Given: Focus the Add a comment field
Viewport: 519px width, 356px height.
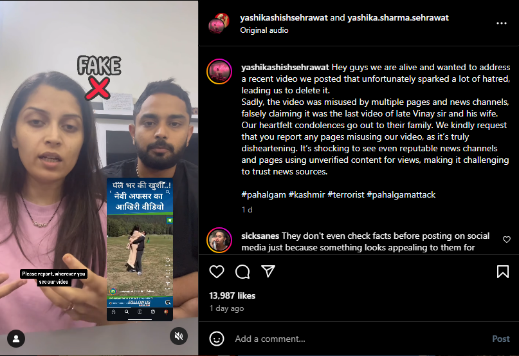Looking at the screenshot, I should click(x=361, y=339).
